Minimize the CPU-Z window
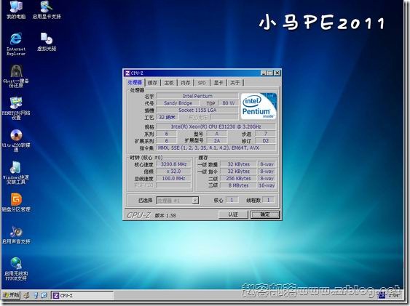 264,73
